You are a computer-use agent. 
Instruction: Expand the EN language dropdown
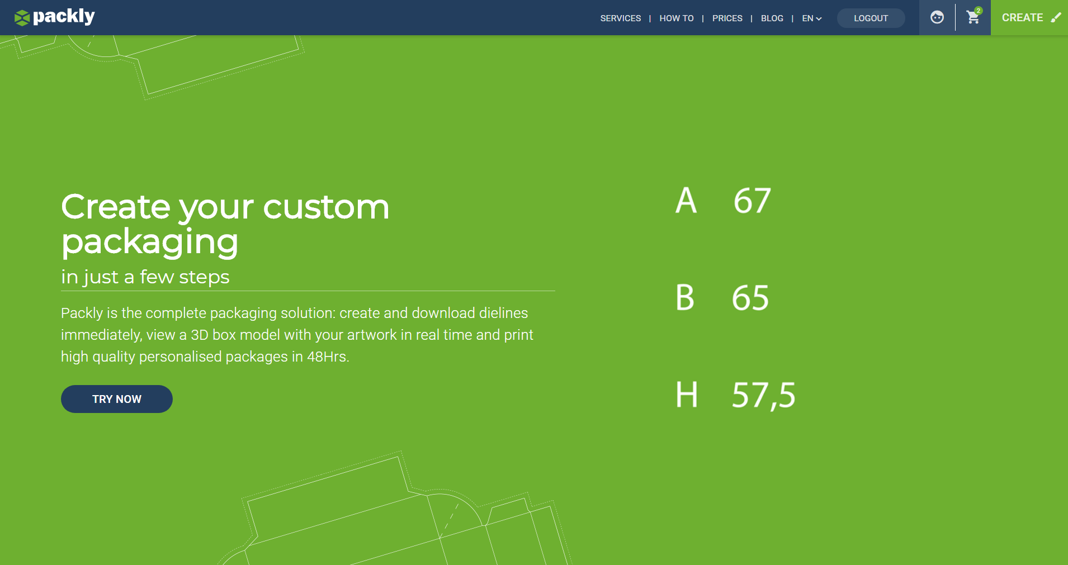pyautogui.click(x=811, y=18)
